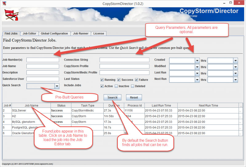Open the Last Run start date dropdown
Image resolution: width=246 pixels, height=167 pixels.
point(197,73)
